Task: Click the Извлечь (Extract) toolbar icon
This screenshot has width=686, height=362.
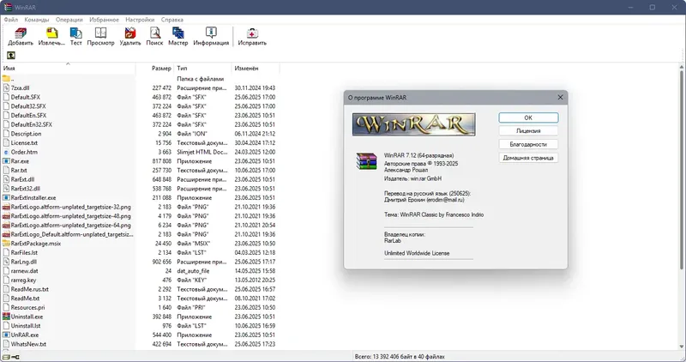Action: [x=51, y=36]
